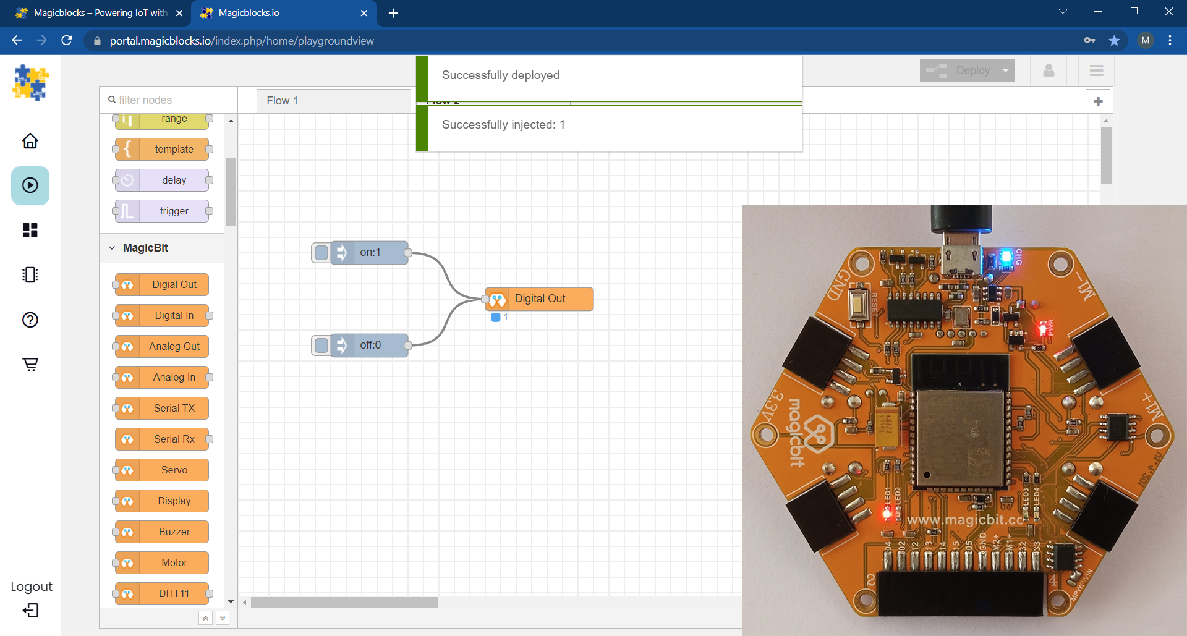Click the Logout link
This screenshot has width=1187, height=636.
(x=32, y=587)
